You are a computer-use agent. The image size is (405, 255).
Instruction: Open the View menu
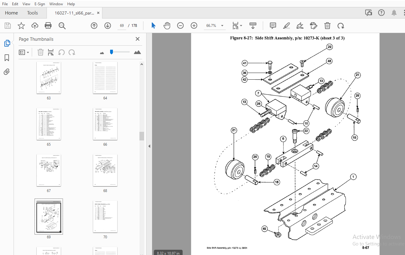pyautogui.click(x=27, y=4)
